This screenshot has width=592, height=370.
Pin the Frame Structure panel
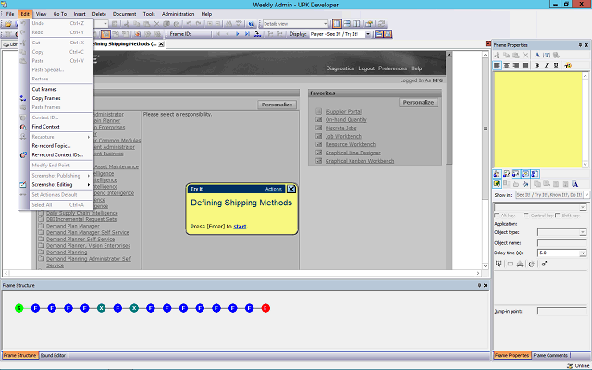479,286
